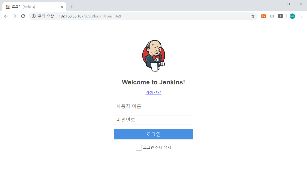Focus the 사용자 이름 field

(x=153, y=107)
